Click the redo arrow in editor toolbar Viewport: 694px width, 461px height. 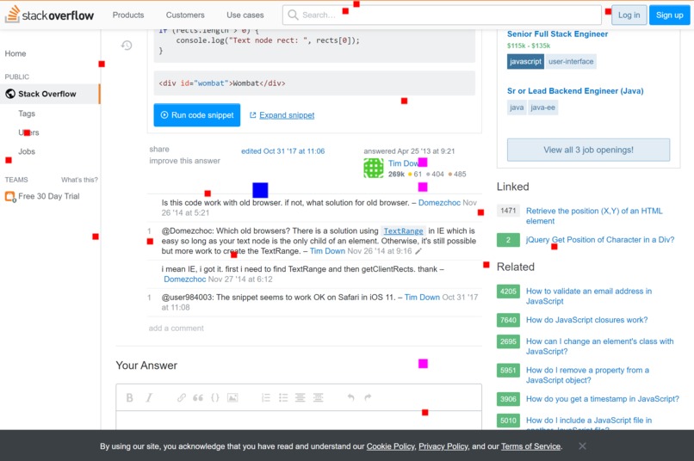click(368, 397)
